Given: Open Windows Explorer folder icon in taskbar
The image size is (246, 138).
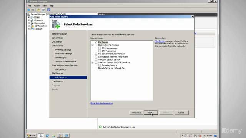Looking at the screenshot, I should tap(54, 136).
